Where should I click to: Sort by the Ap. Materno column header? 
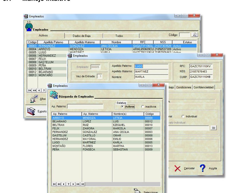(x=97, y=114)
